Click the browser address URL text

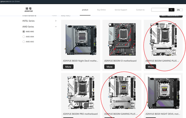tap(10, 1)
